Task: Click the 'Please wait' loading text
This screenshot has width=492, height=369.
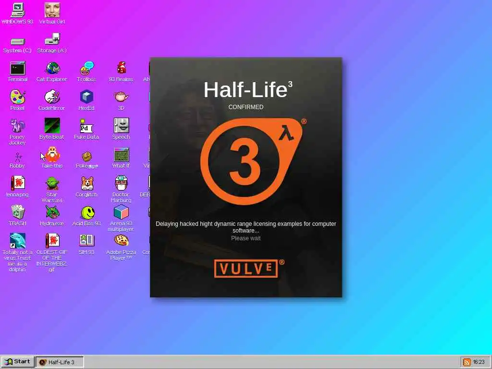Action: click(246, 238)
